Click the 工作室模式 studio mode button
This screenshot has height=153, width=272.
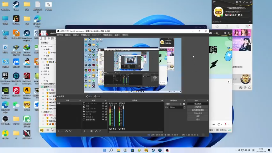(x=198, y=113)
